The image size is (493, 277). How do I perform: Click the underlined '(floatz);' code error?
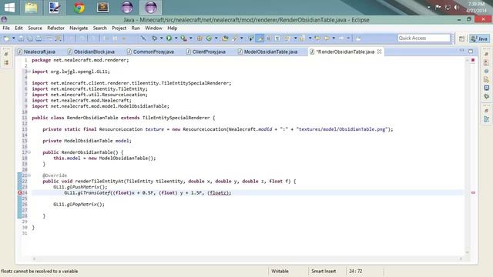[x=219, y=193]
